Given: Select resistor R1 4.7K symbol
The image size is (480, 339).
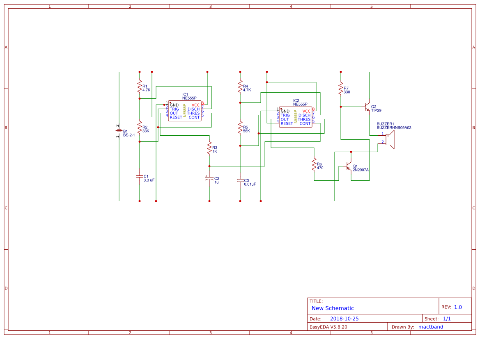Looking at the screenshot, I should [140, 86].
